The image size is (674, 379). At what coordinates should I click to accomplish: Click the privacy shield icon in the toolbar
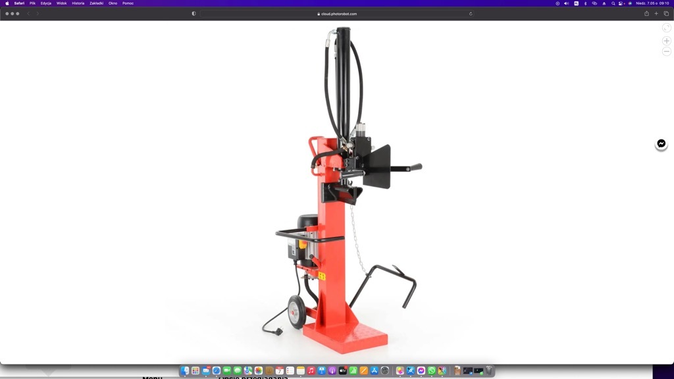pyautogui.click(x=194, y=14)
